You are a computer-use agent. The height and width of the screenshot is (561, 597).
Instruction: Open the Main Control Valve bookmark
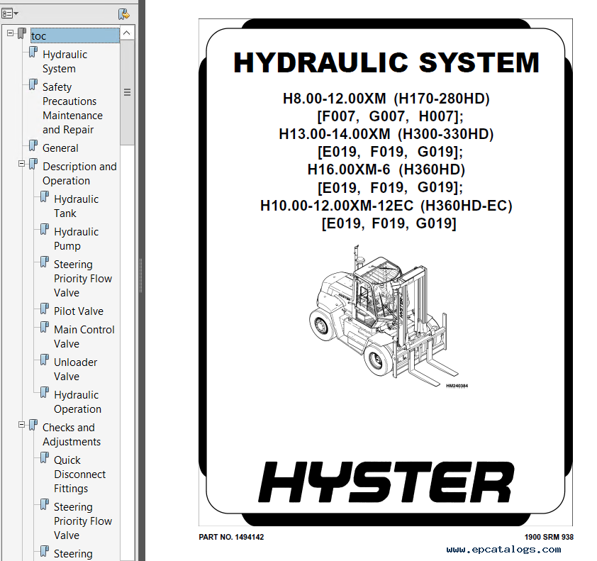[x=84, y=337]
